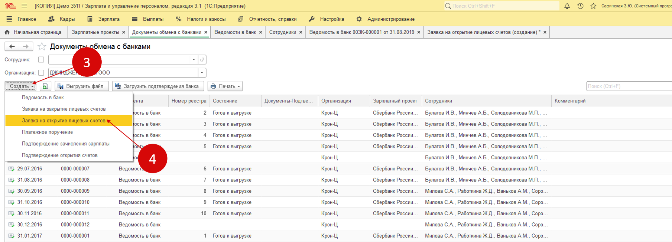The height and width of the screenshot is (242, 672).
Task: Click the green copy document icon next to Создать
Action: tap(45, 86)
